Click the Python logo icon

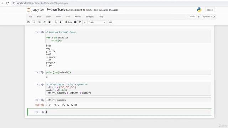[199, 10]
